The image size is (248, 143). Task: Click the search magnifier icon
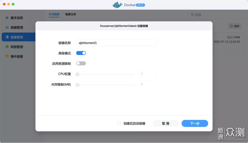click(x=192, y=15)
